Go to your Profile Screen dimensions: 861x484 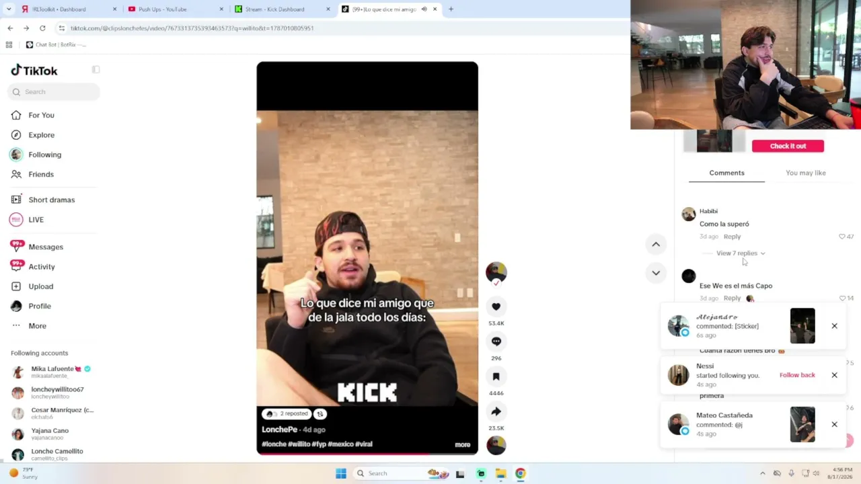pos(39,306)
